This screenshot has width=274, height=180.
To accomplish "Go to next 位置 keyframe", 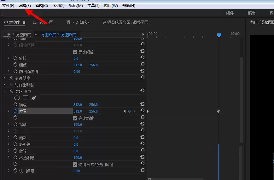I will pyautogui.click(x=134, y=111).
